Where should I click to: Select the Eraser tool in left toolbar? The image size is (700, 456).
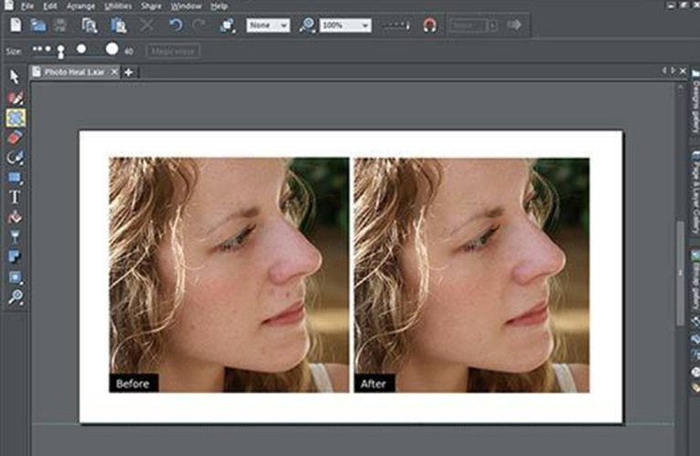pyautogui.click(x=15, y=137)
